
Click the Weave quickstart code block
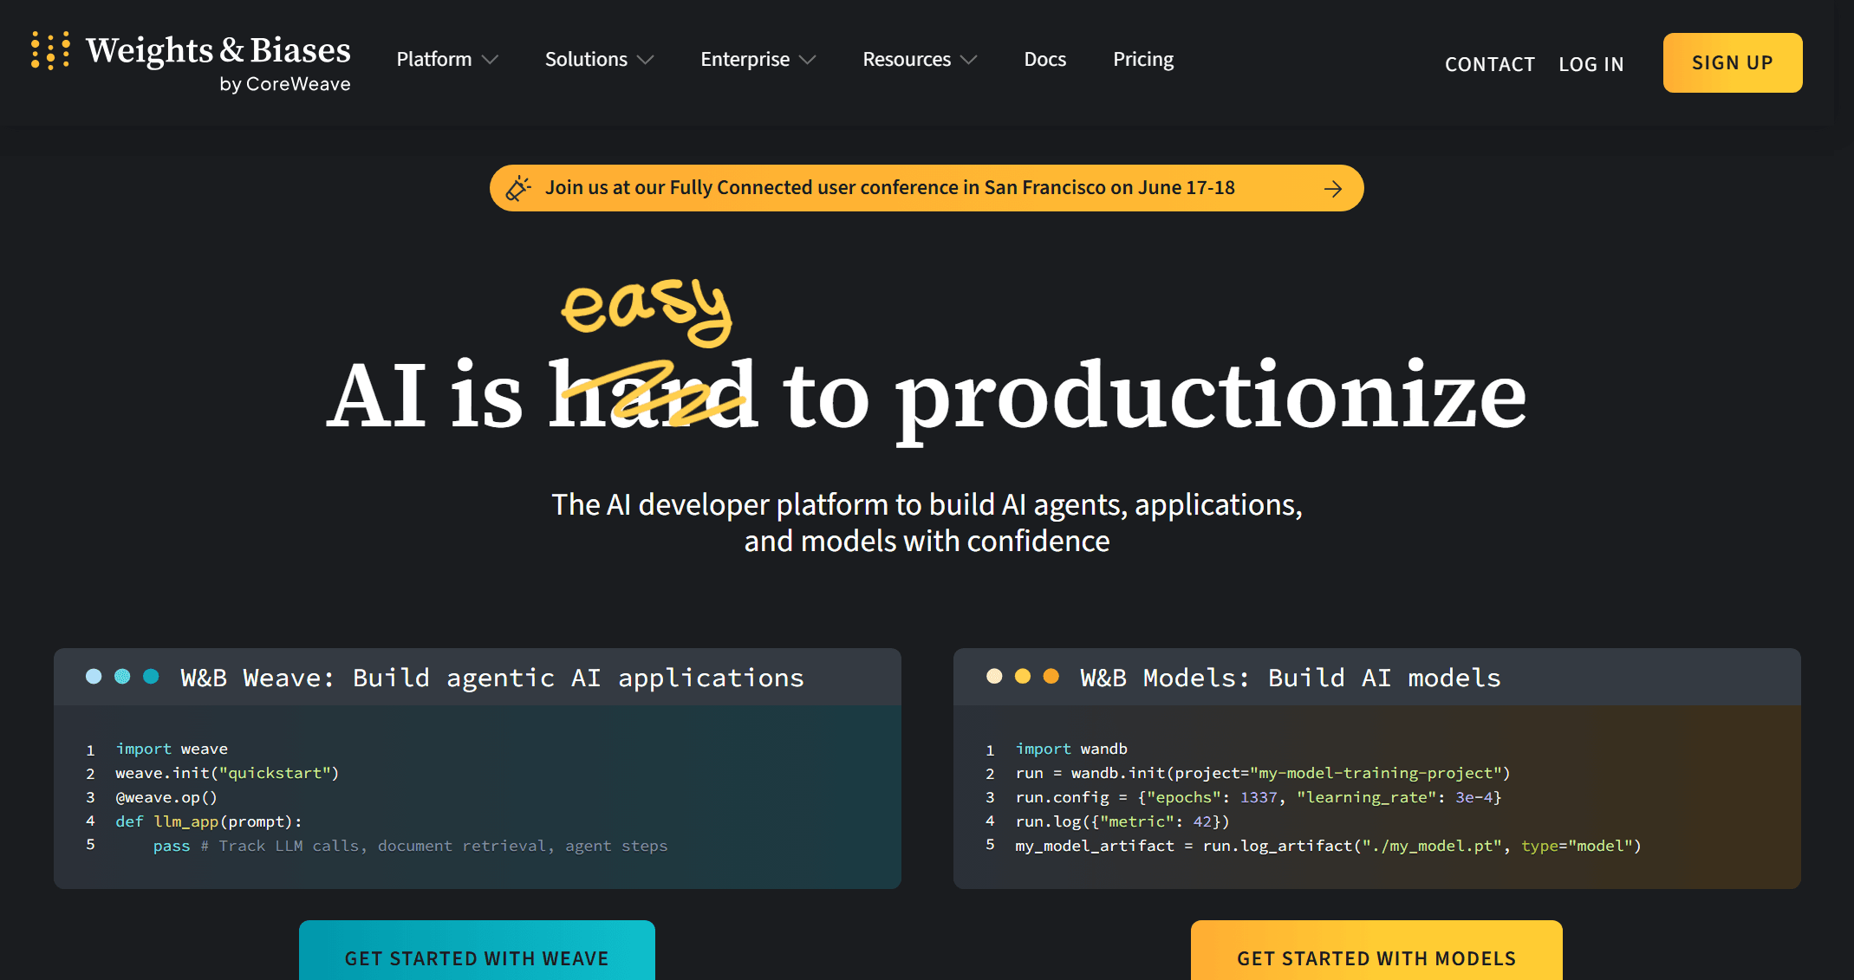pos(477,796)
